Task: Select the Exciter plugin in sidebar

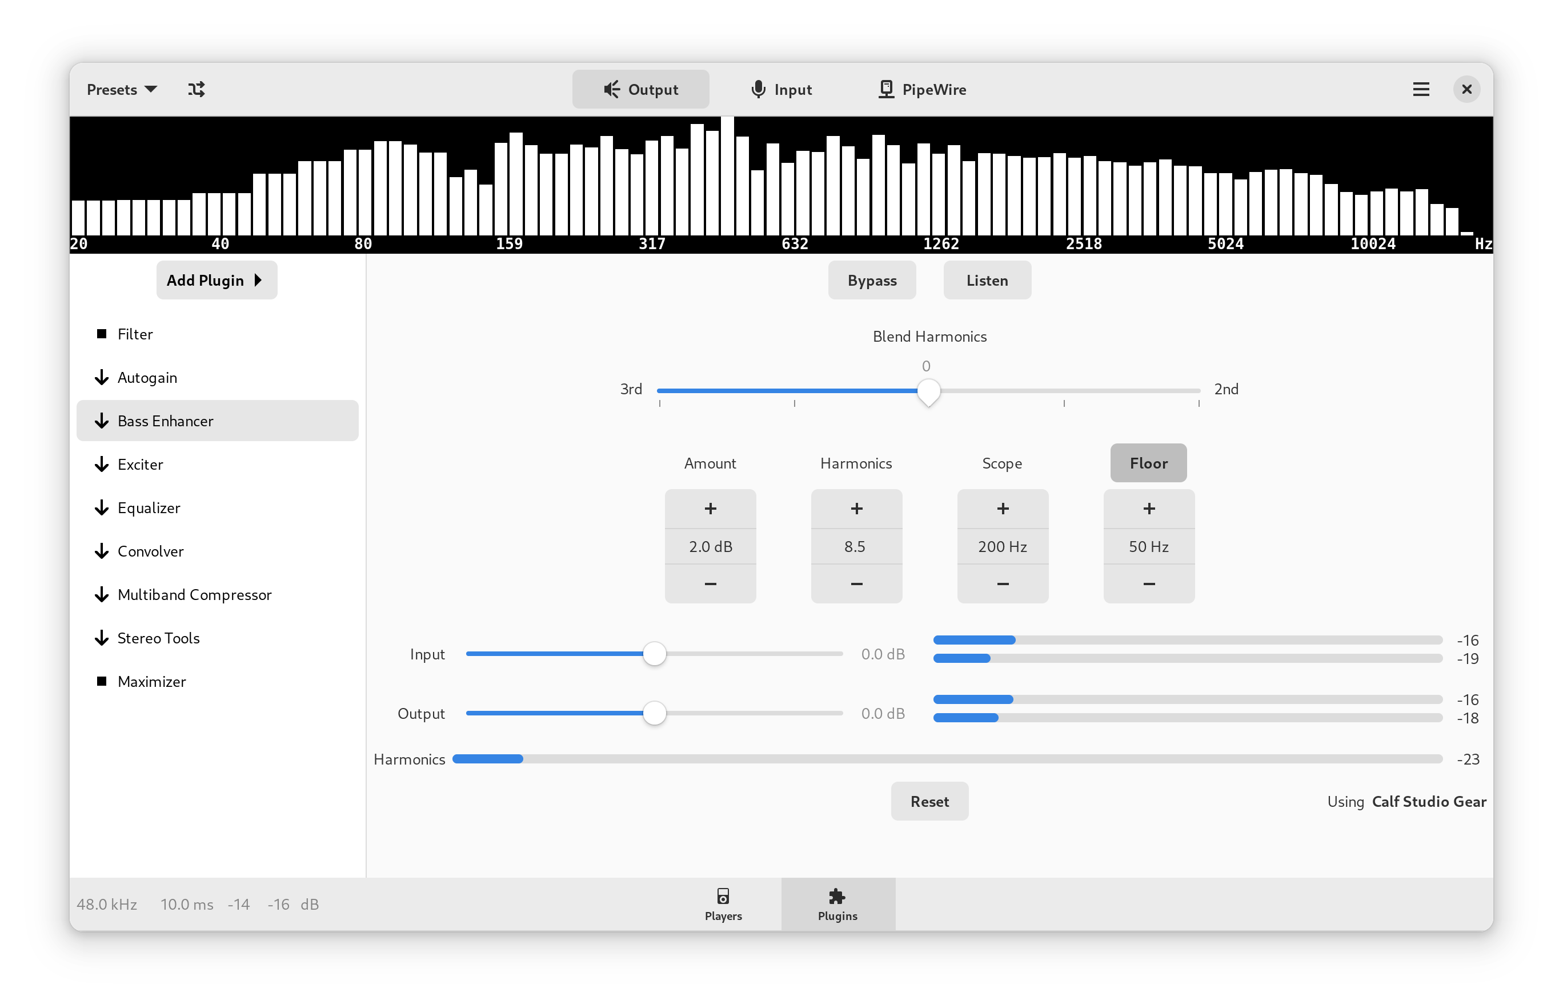Action: pyautogui.click(x=140, y=464)
